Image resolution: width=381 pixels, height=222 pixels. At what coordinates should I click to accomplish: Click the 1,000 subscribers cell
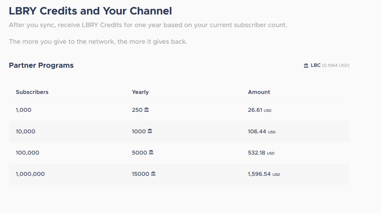(x=24, y=110)
